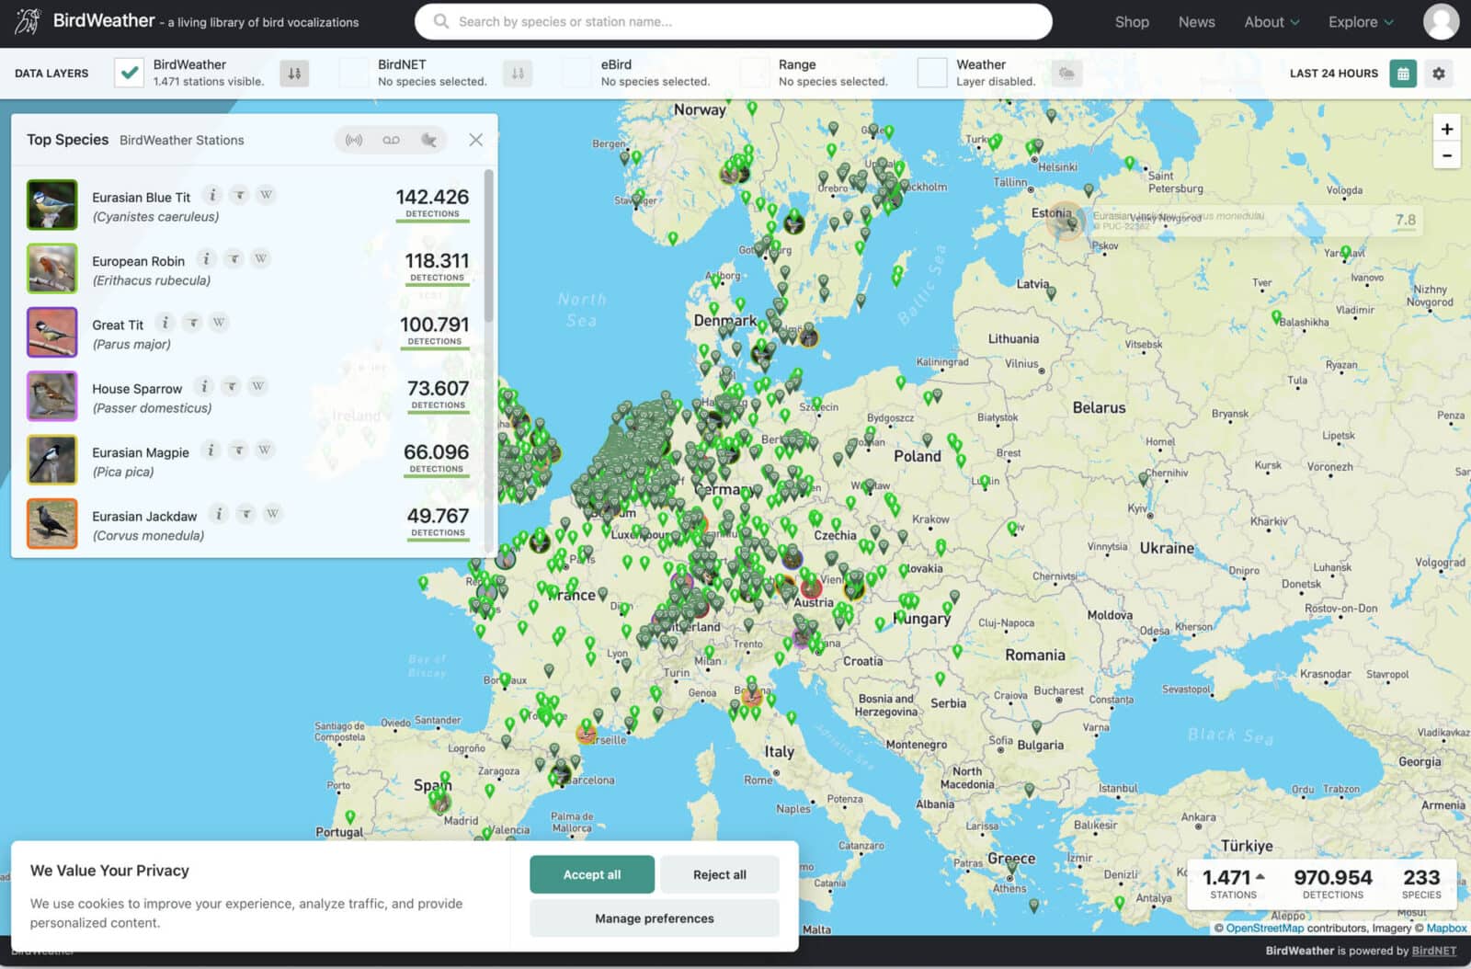Open Wikipedia link for Eurasian Blue Tit
1471x969 pixels.
tap(266, 195)
